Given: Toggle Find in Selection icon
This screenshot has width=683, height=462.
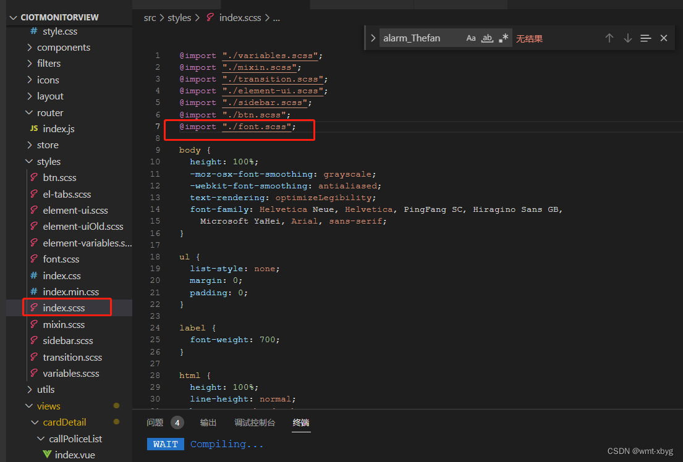Looking at the screenshot, I should tap(645, 38).
